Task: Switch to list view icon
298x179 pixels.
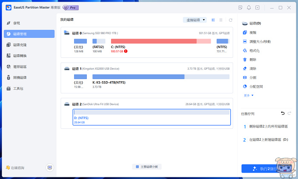Action: click(221, 20)
